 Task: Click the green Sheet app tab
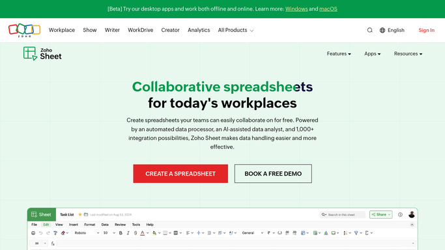pyautogui.click(x=42, y=215)
